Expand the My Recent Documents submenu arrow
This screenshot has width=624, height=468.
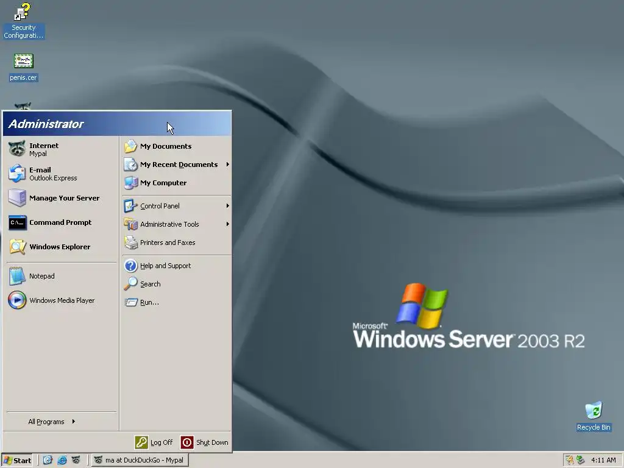pos(228,165)
